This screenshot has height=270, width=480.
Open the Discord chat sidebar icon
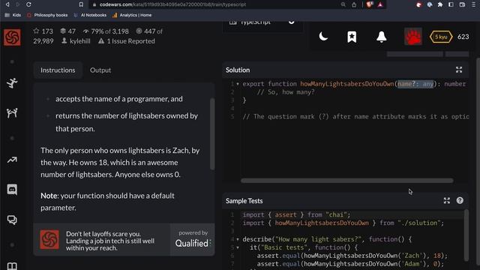pos(12,190)
